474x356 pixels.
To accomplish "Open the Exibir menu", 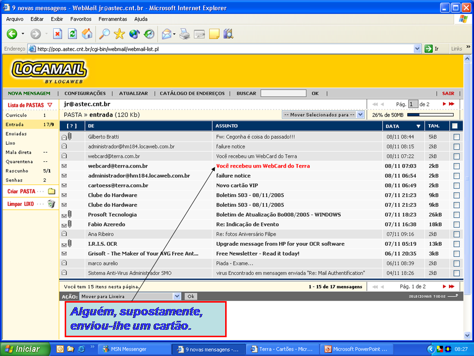I will 57,19.
